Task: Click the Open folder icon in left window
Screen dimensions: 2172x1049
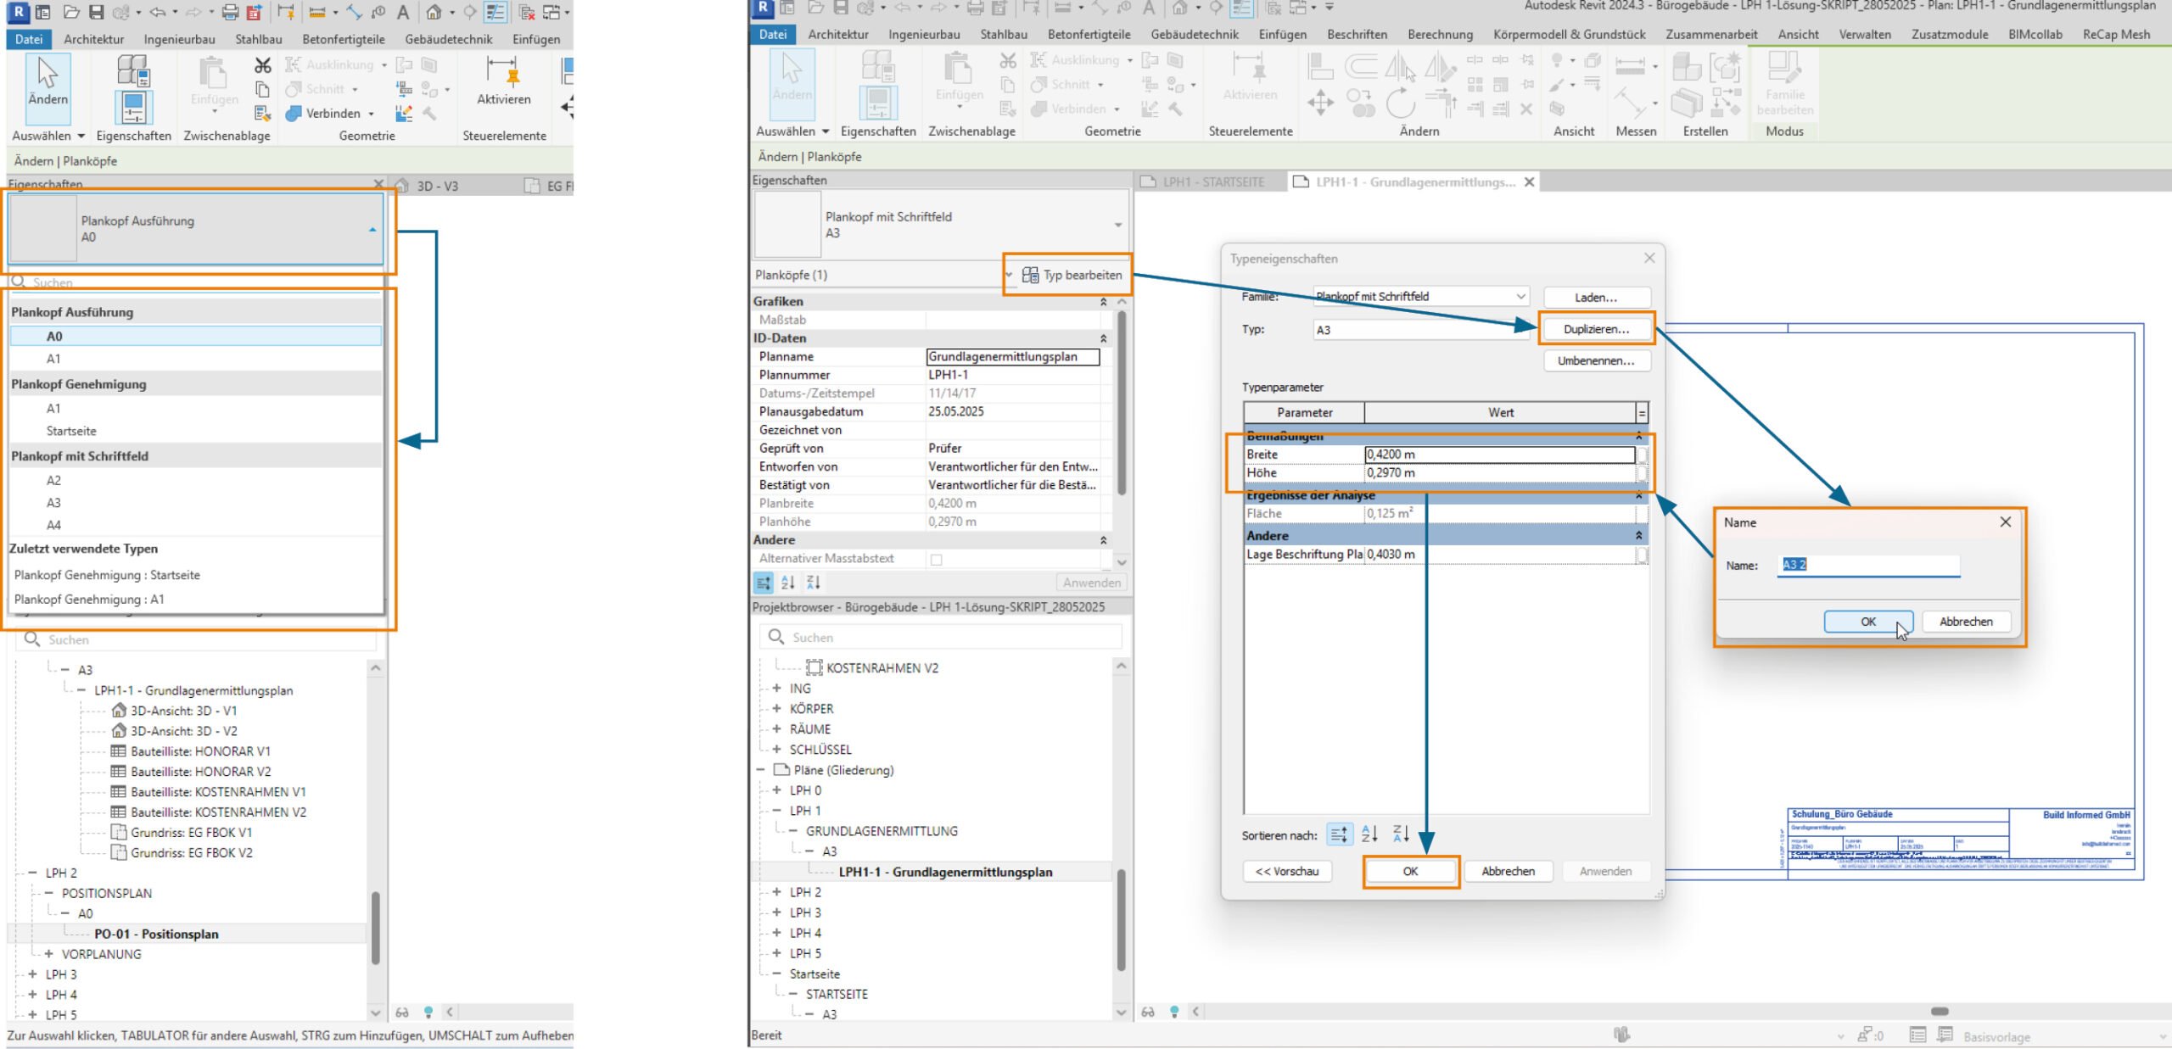Action: [x=71, y=12]
